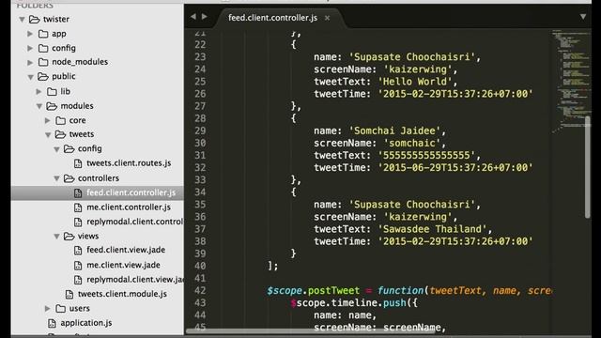
Task: Open feed.client.view.jade file
Action: [126, 250]
